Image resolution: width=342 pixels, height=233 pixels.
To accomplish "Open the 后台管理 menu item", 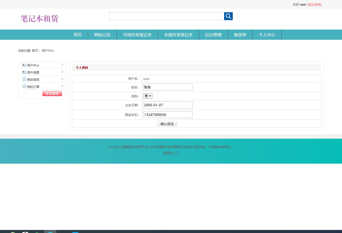I will (x=213, y=35).
